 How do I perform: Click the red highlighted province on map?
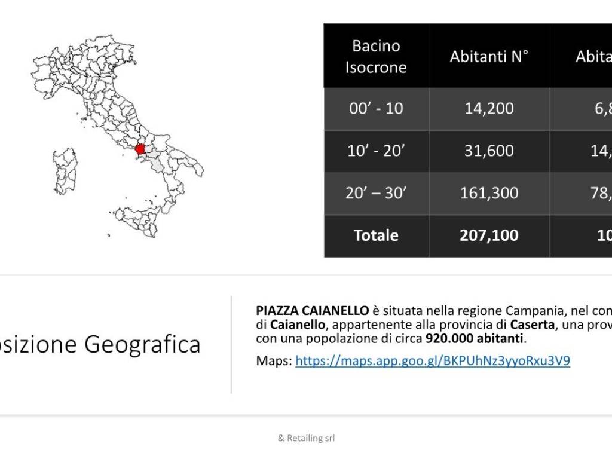click(140, 149)
